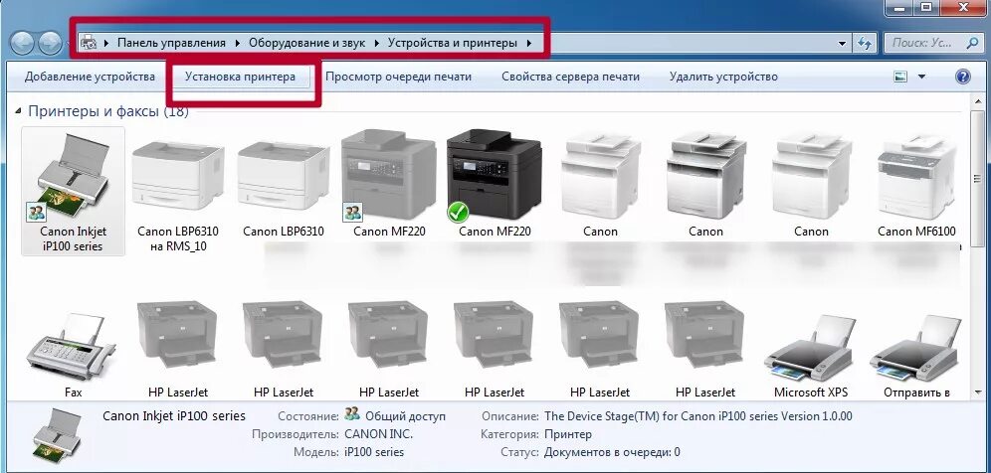This screenshot has height=473, width=991.
Task: Open Оборудование и звук breadcrumb
Action: pos(306,43)
